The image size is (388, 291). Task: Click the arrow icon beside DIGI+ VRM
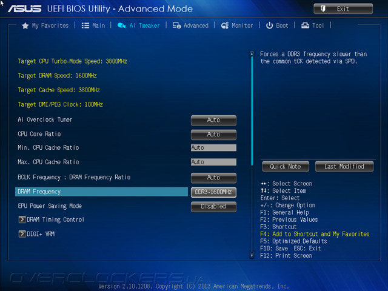pos(22,234)
